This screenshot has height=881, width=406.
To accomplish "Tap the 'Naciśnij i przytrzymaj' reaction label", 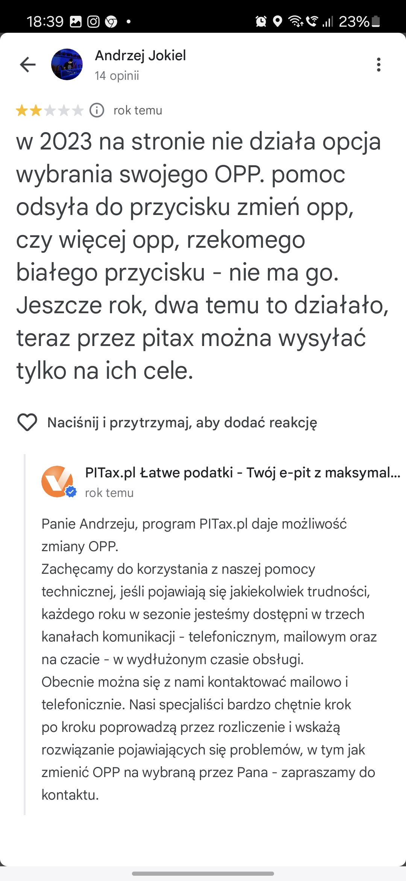I will tap(182, 422).
